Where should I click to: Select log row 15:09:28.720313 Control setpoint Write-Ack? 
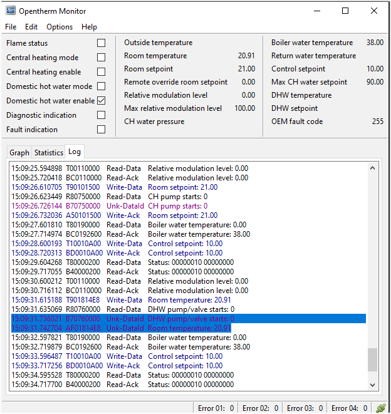(189, 253)
